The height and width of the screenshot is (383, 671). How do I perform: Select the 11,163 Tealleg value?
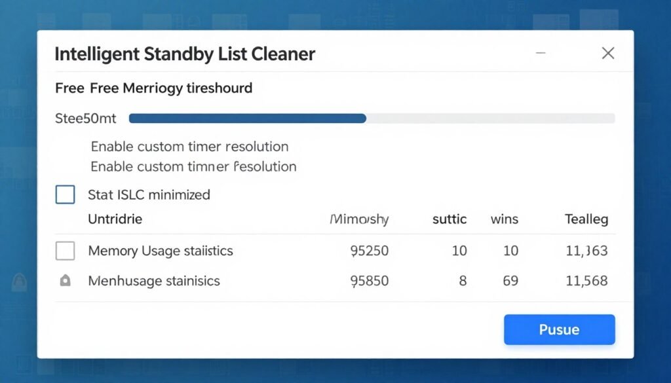pyautogui.click(x=586, y=251)
